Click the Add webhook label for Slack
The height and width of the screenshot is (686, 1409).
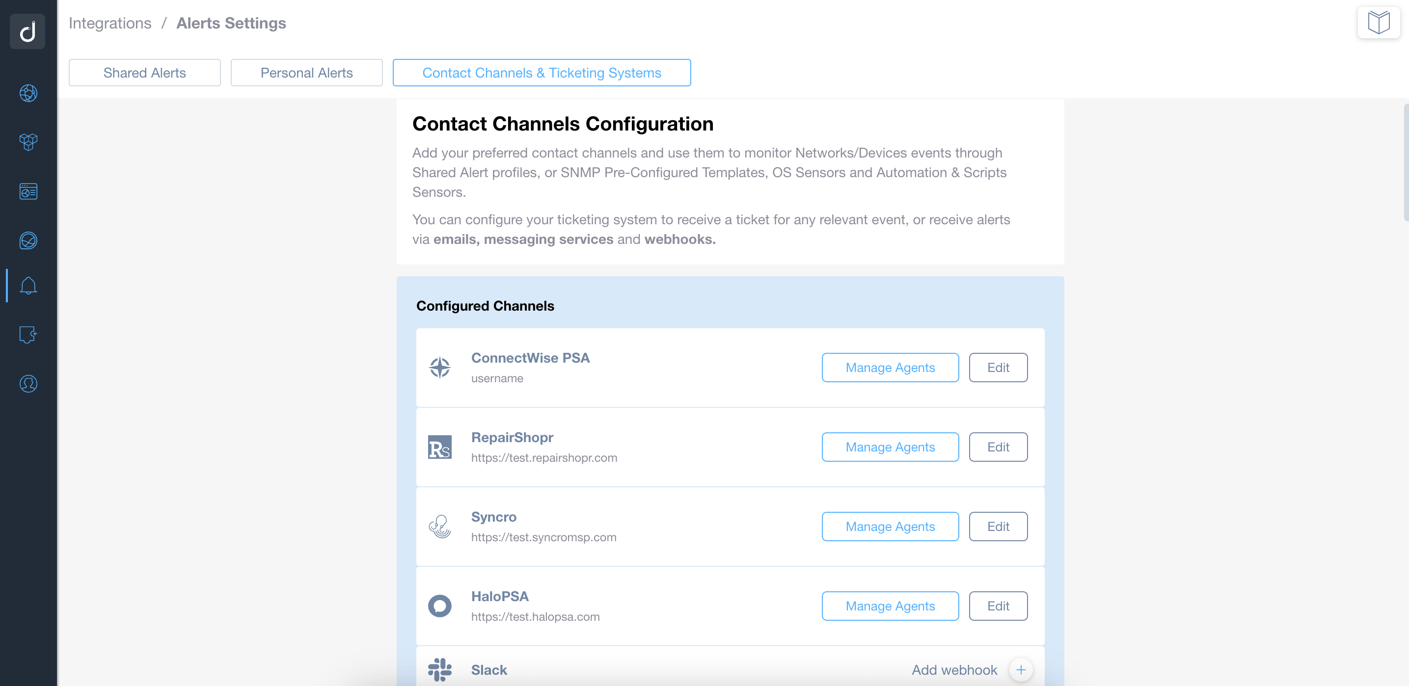click(x=954, y=670)
